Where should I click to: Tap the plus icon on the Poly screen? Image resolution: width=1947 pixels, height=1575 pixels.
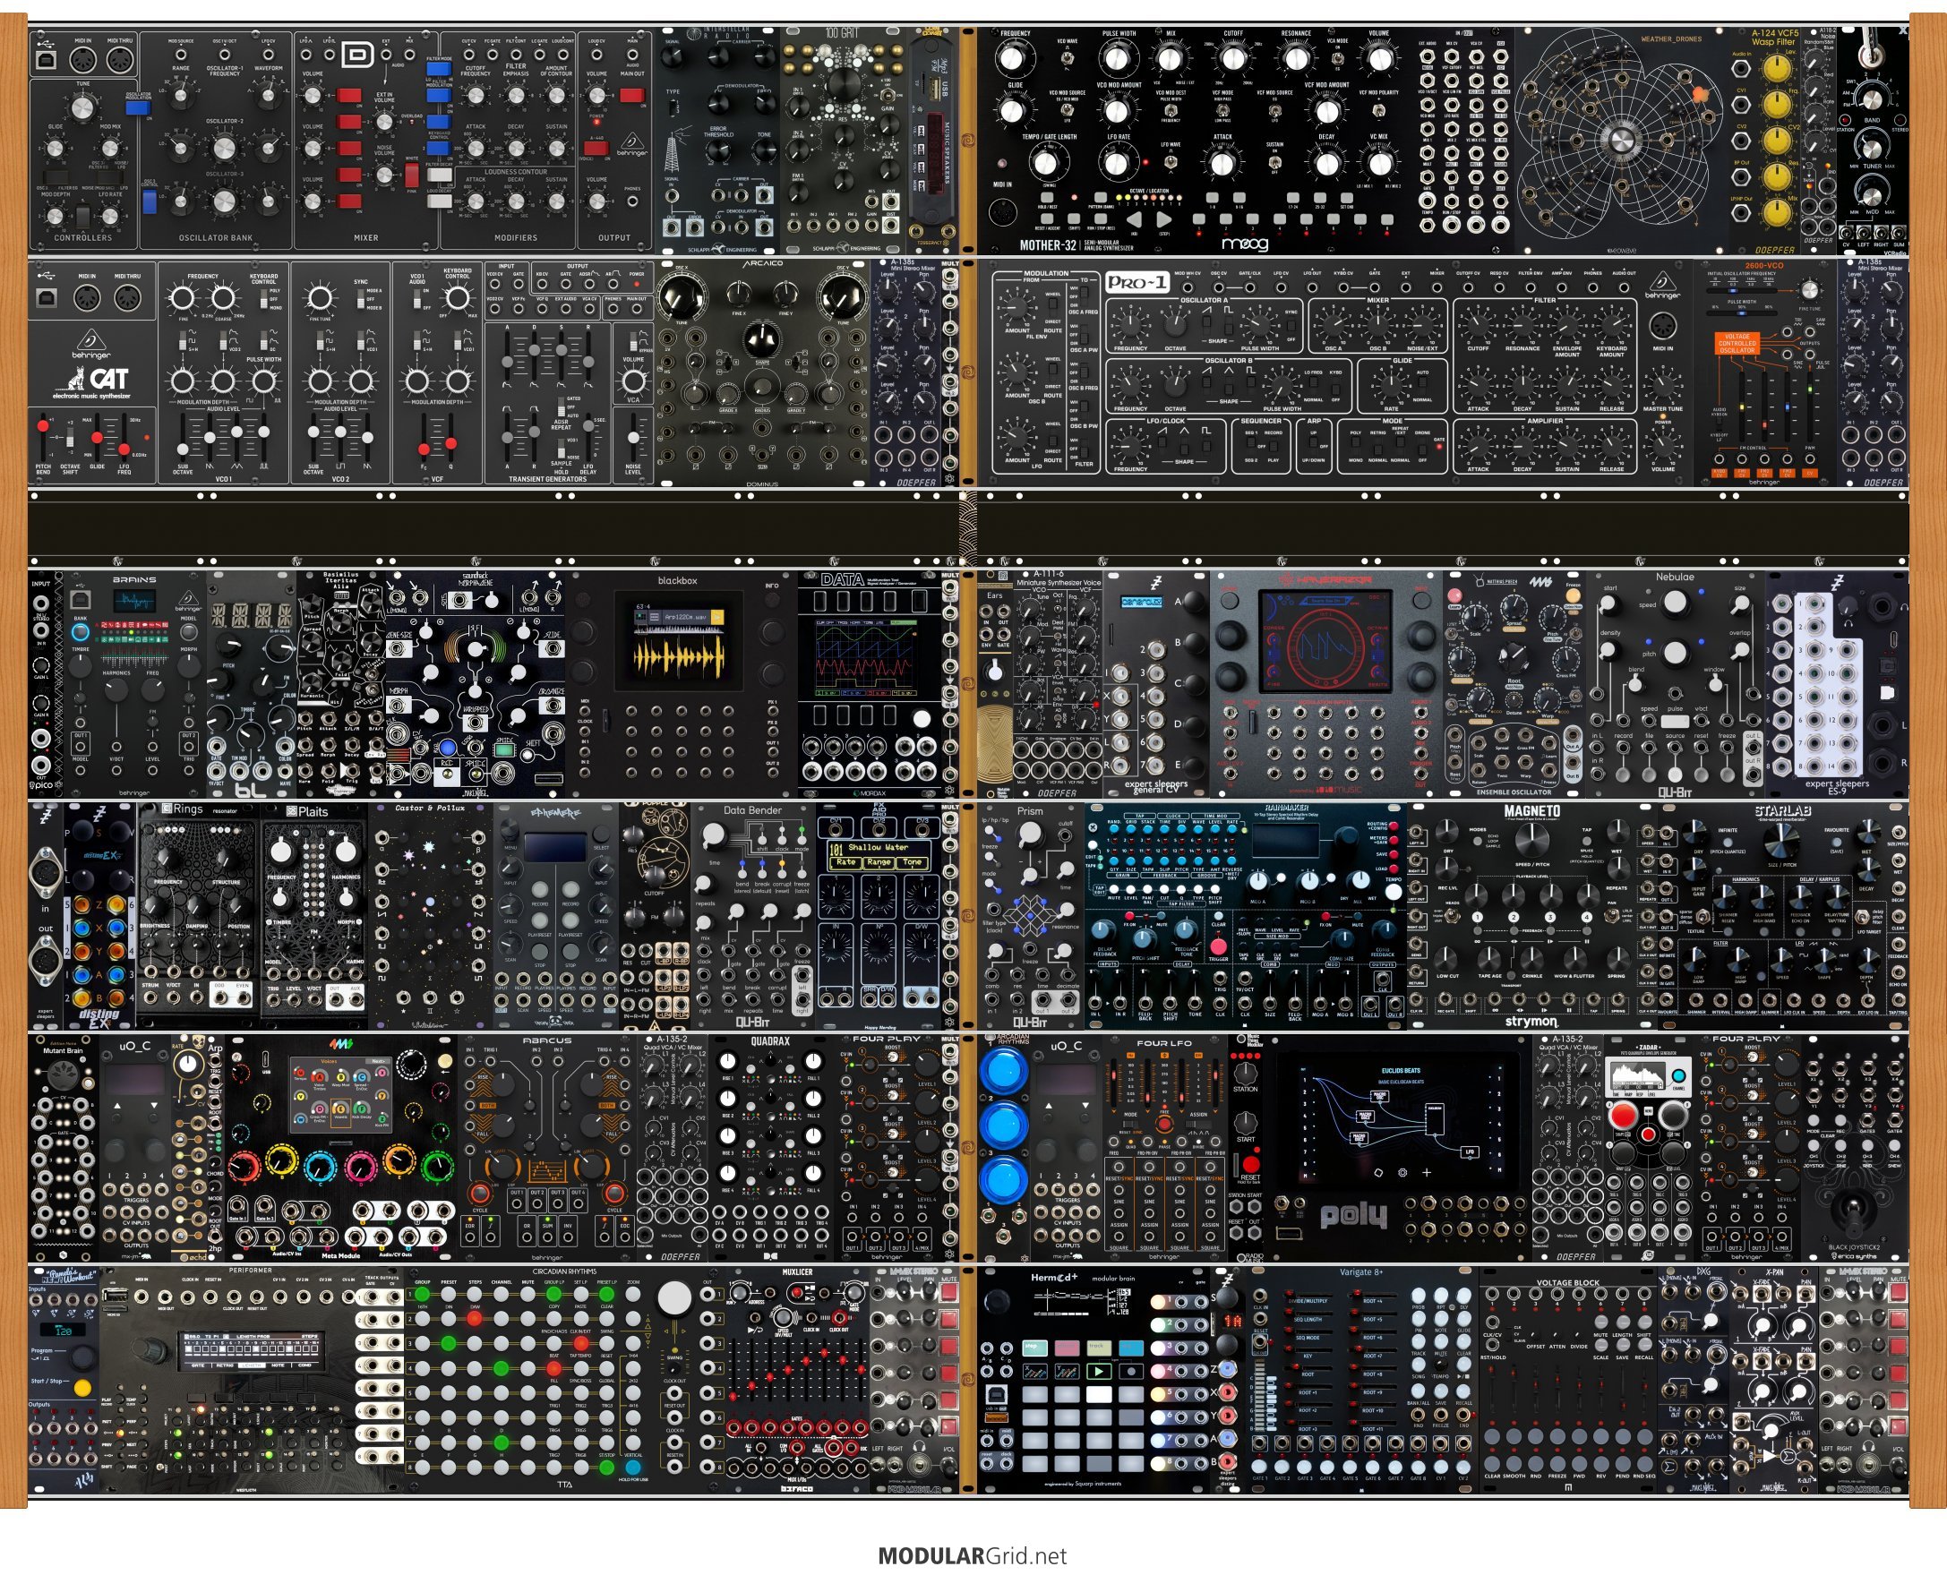click(1428, 1172)
